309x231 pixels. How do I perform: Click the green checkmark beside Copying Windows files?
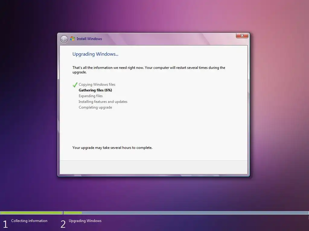(x=75, y=85)
